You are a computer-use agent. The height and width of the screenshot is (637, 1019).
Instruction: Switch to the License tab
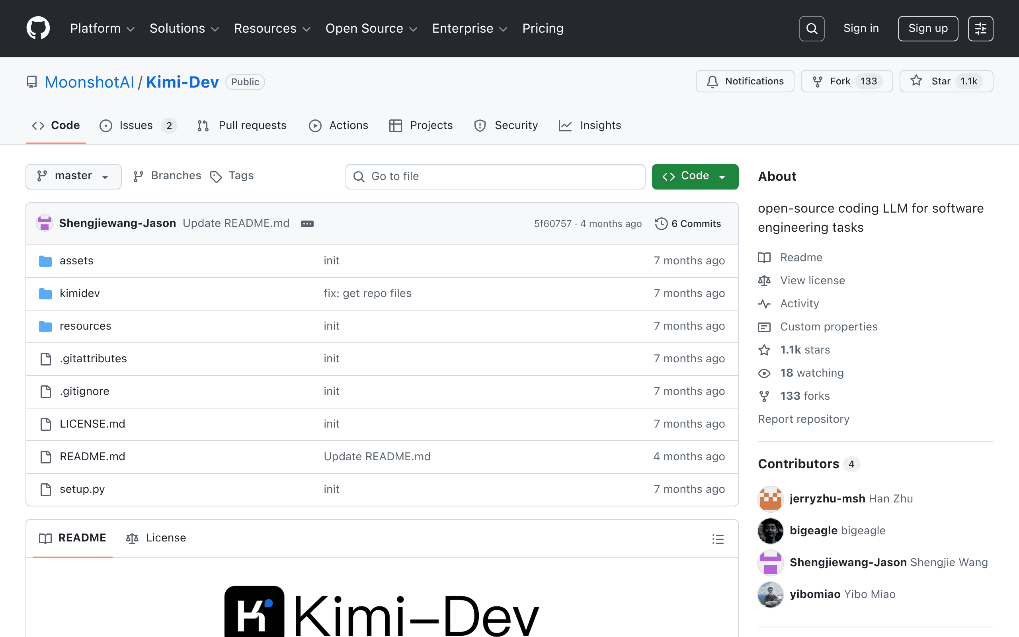click(156, 538)
